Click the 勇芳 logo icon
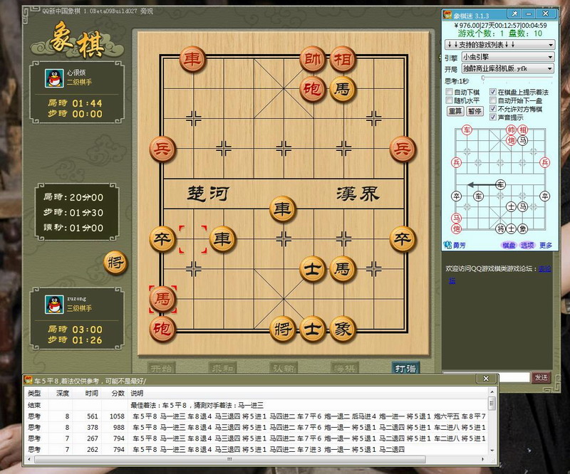 [447, 245]
